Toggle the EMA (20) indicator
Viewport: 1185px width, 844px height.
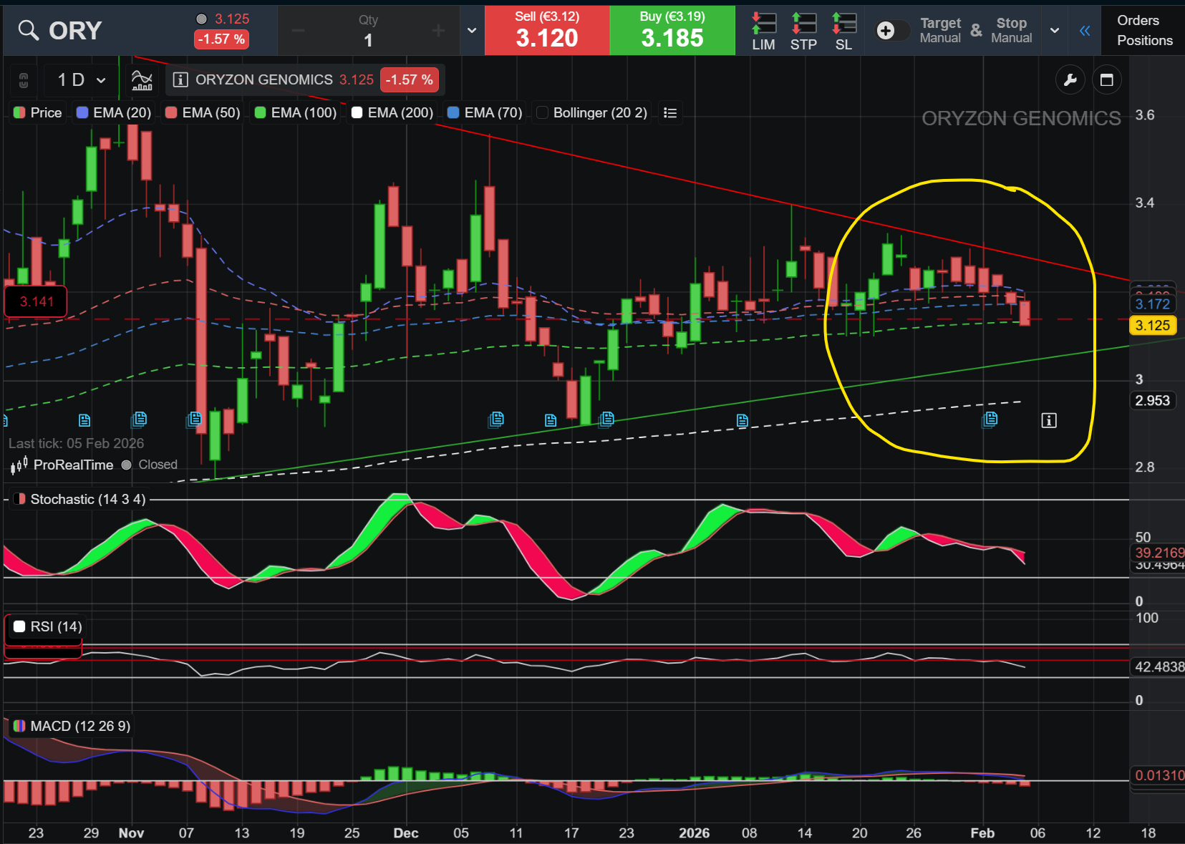coord(114,112)
